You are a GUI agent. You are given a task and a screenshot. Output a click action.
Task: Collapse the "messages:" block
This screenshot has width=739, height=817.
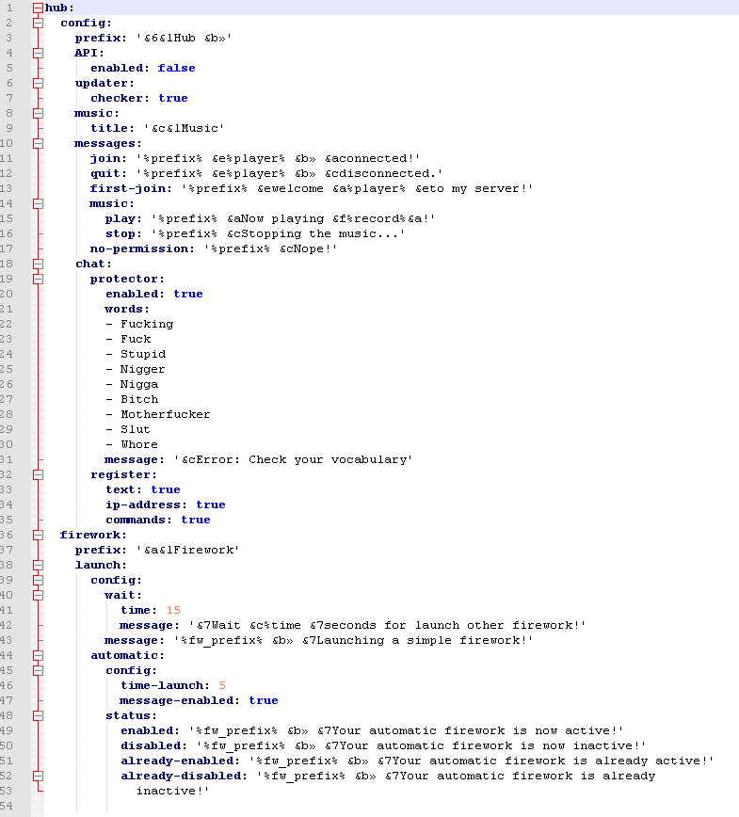click(38, 143)
